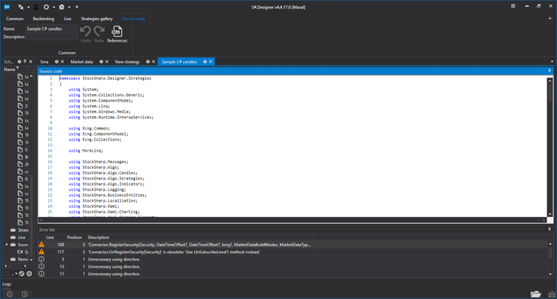
Task: Switch to the Backtesting ribbon tab
Action: pos(43,19)
